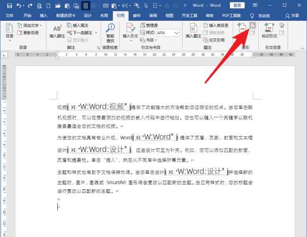Collapse the ribbon with the chevron at its right edge

coord(302,48)
